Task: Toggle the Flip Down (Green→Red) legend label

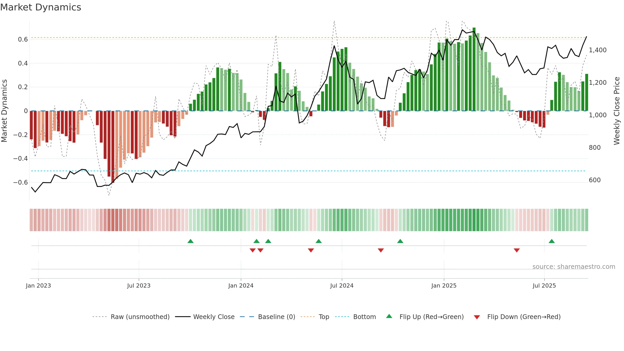Action: [524, 317]
